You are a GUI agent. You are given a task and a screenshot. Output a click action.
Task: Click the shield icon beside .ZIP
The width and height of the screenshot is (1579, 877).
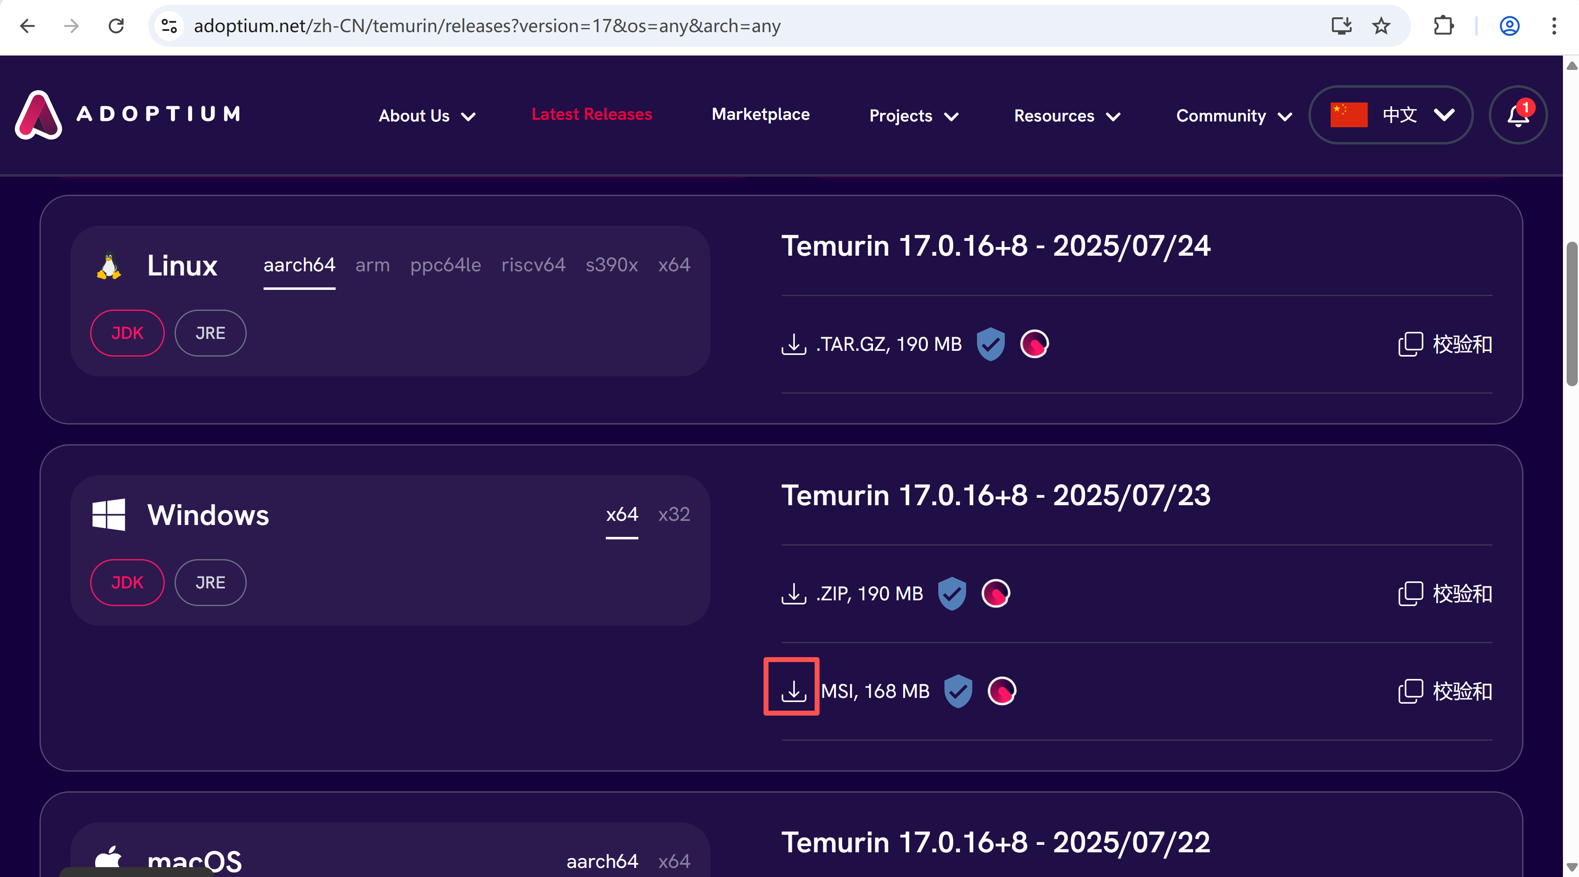coord(951,593)
